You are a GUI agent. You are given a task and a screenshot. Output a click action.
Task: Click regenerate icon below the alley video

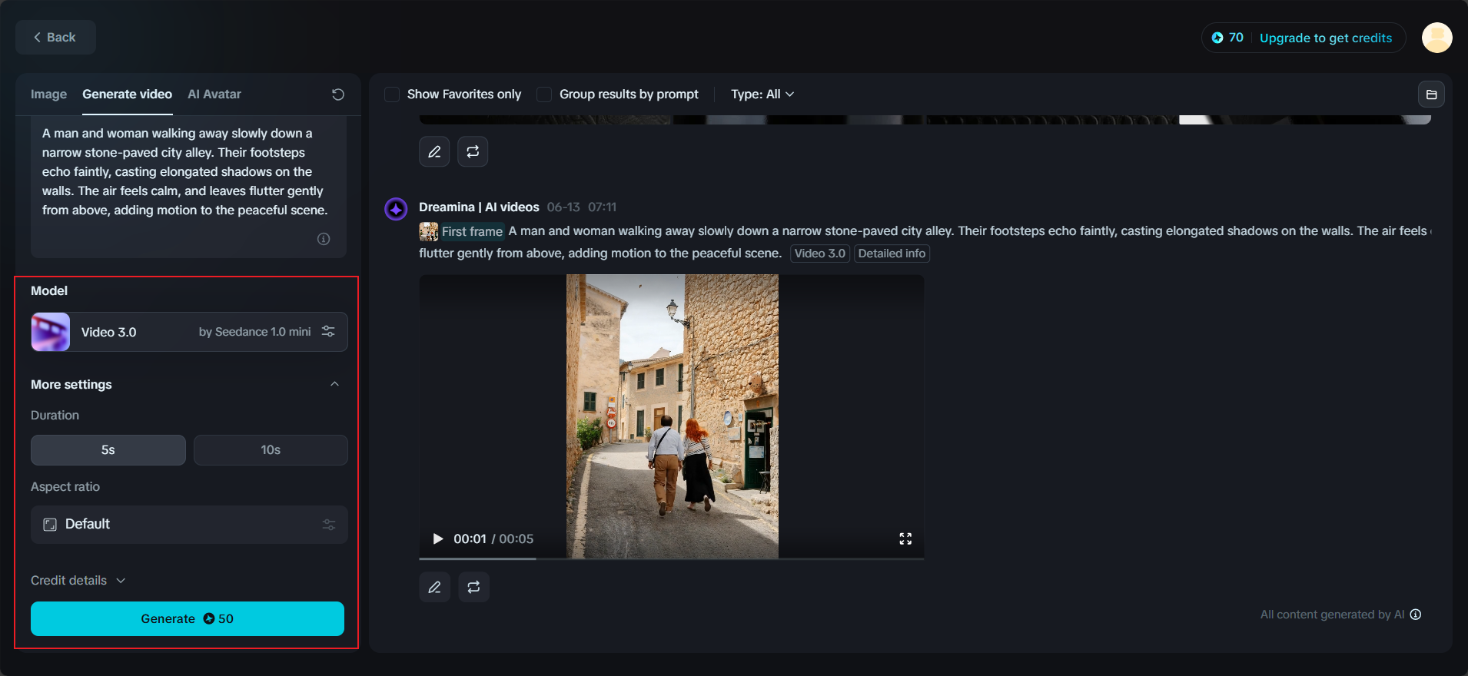tap(473, 587)
